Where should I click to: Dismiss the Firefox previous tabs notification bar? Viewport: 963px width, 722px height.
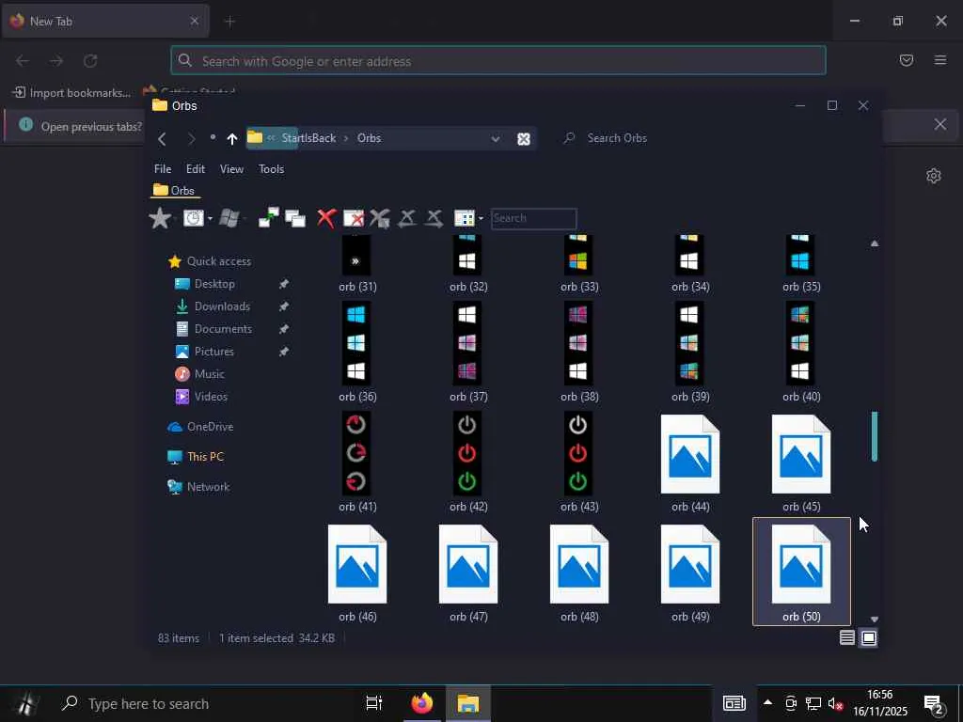click(x=939, y=125)
